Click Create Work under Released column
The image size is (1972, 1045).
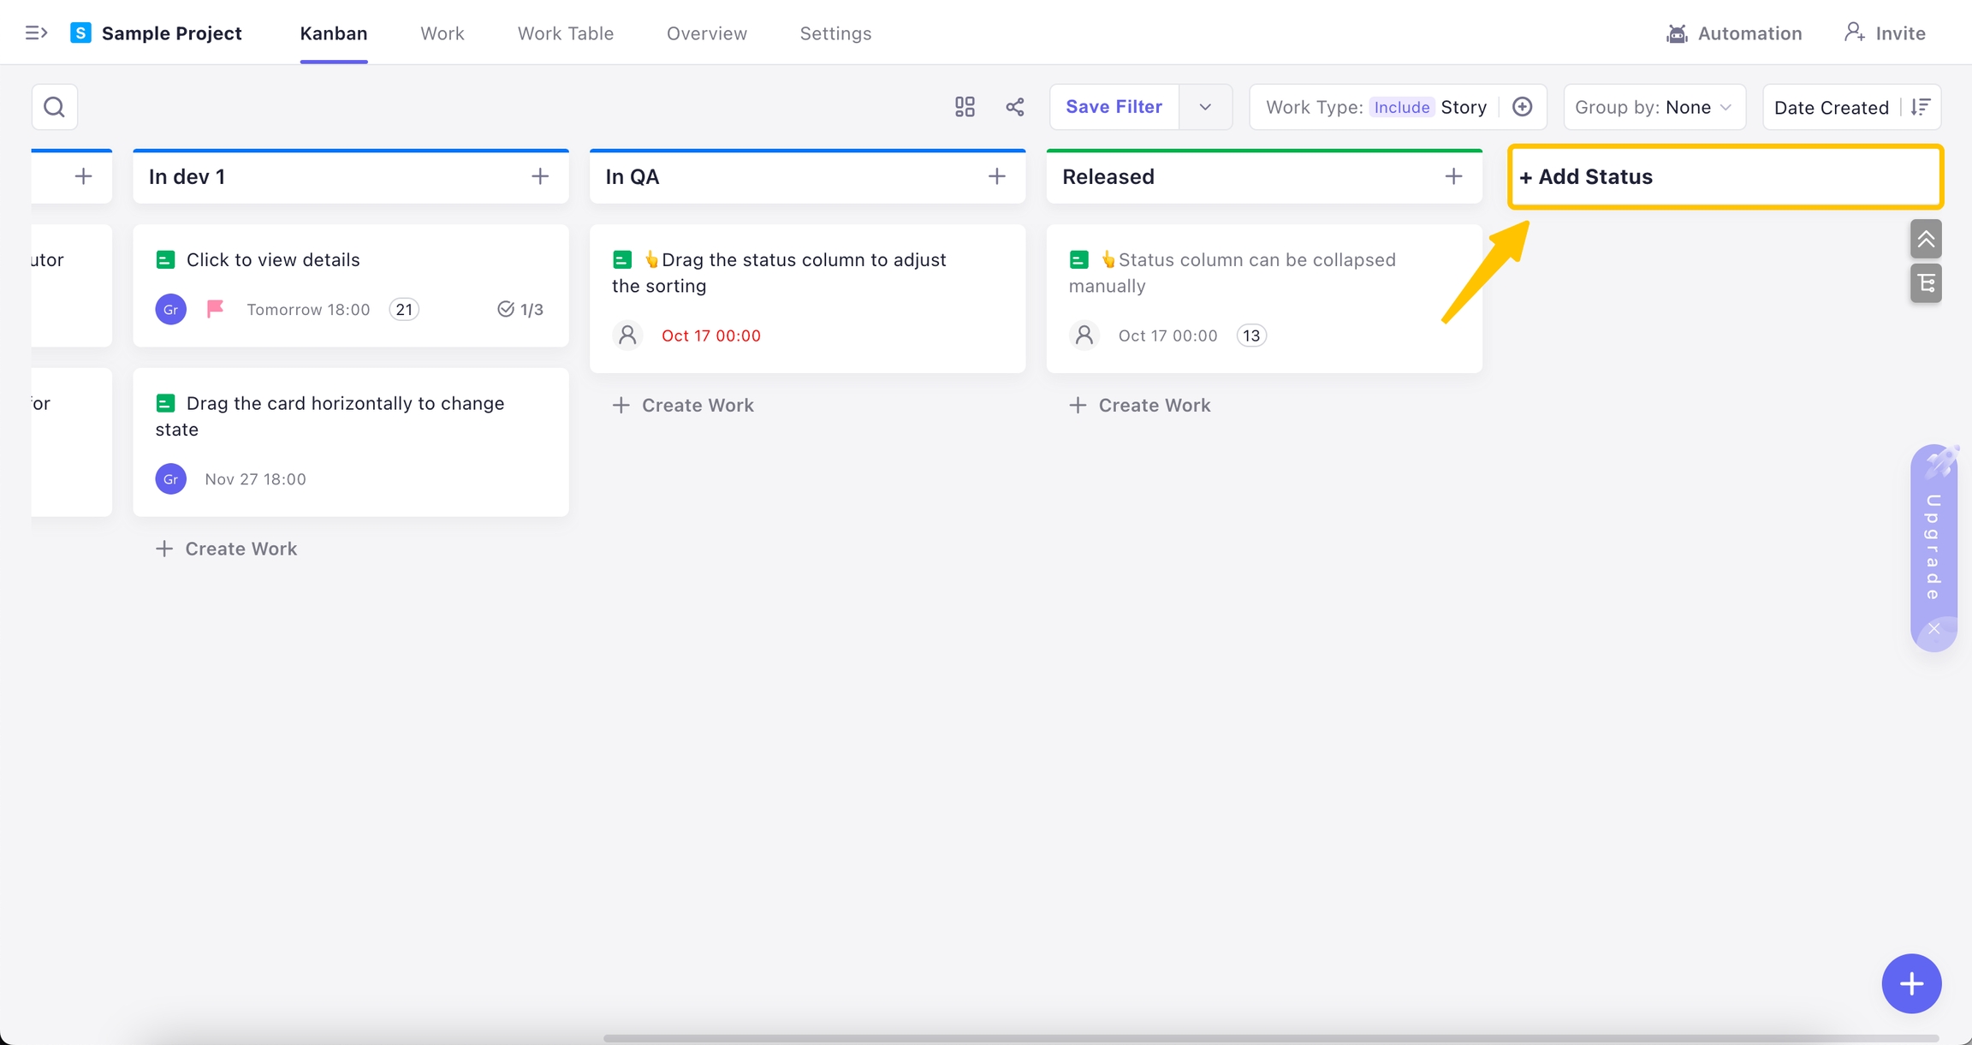(1139, 405)
